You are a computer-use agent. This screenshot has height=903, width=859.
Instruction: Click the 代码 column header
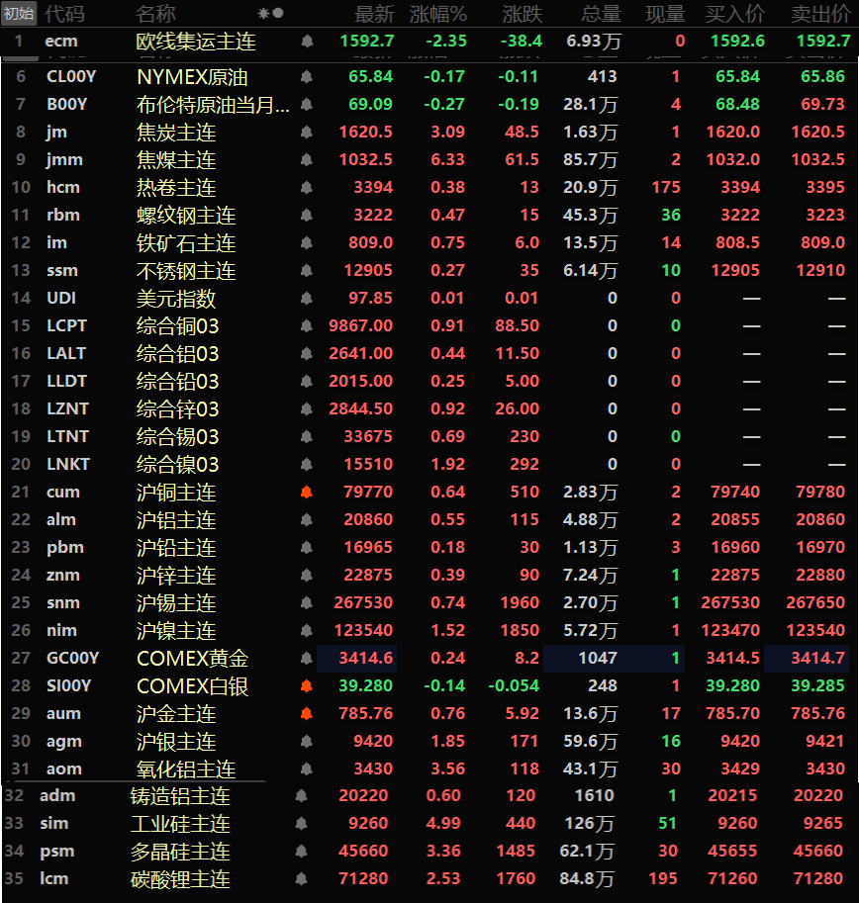tap(64, 14)
